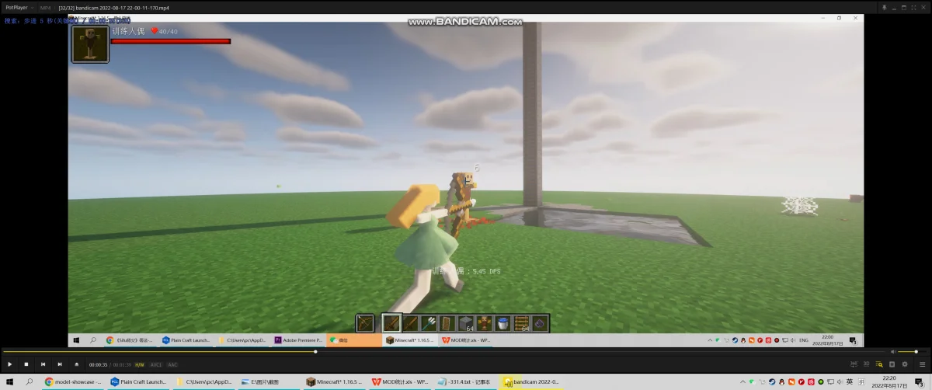932x390 pixels.
Task: Click the red boss health bar
Action: 171,41
